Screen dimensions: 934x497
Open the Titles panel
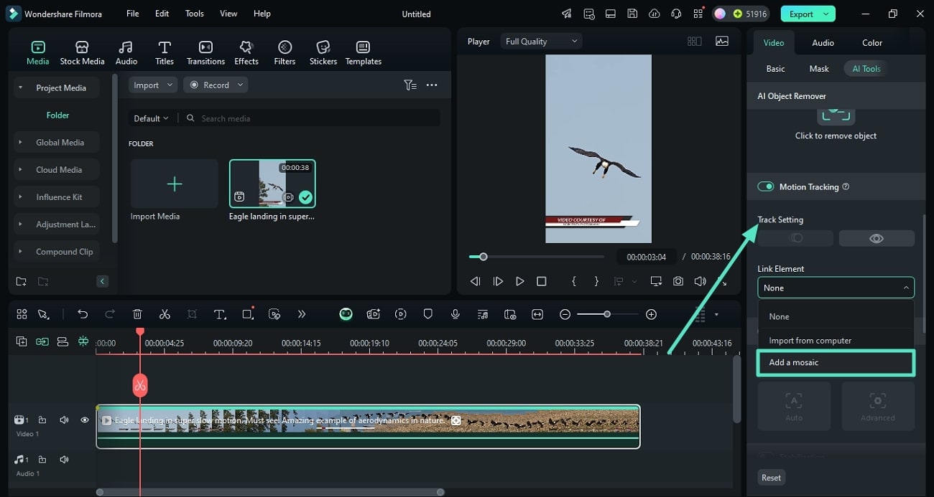point(165,52)
